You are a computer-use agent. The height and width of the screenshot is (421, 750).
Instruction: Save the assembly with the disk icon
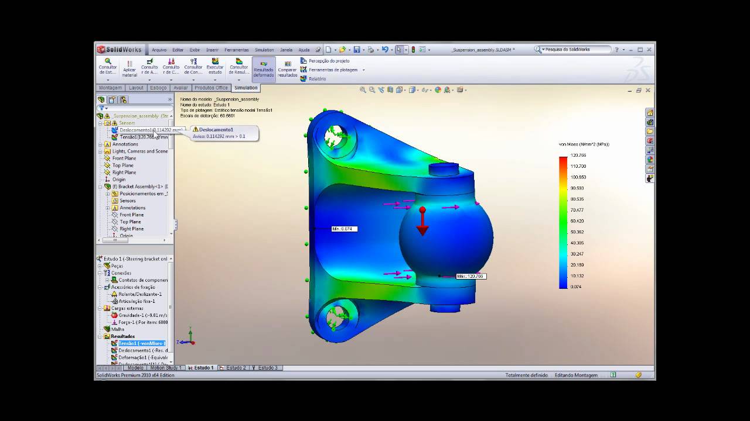(356, 50)
